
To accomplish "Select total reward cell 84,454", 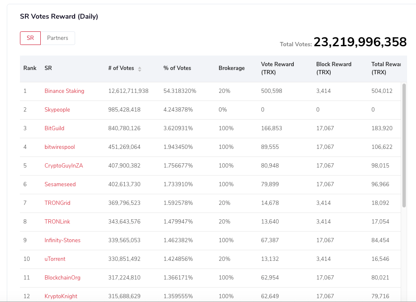I will pyautogui.click(x=380, y=240).
